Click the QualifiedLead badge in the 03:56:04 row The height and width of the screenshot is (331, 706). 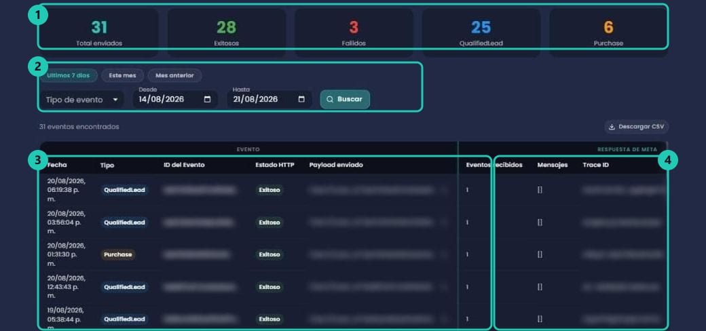pos(124,222)
